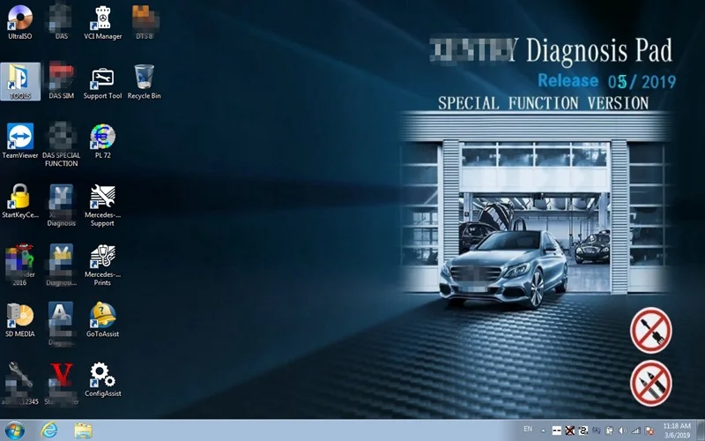Open Internet Explorer from the taskbar
Image resolution: width=705 pixels, height=441 pixels.
point(49,430)
